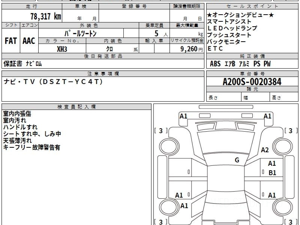Viewport: 300px width, 225px height.
Task: Click the ABS equipment label
Action: click(x=215, y=64)
